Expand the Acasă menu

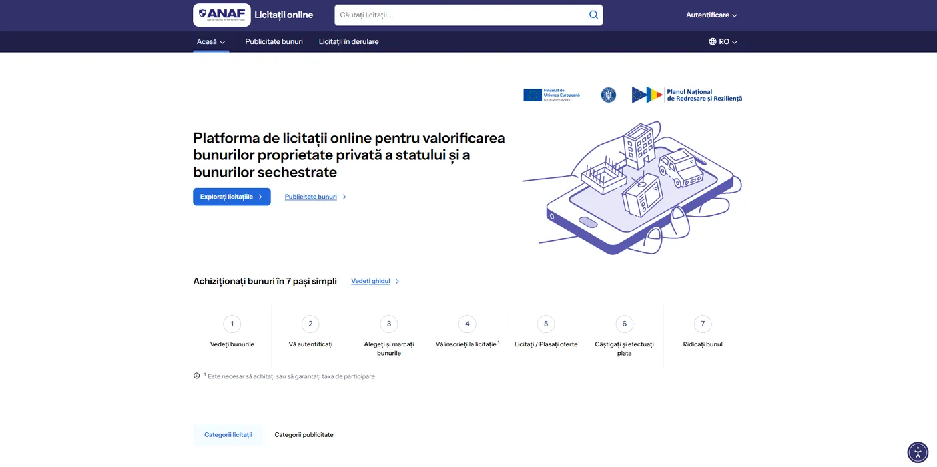click(x=211, y=41)
